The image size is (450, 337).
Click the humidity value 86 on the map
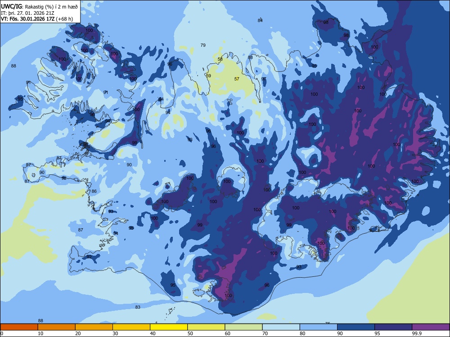coord(94,191)
